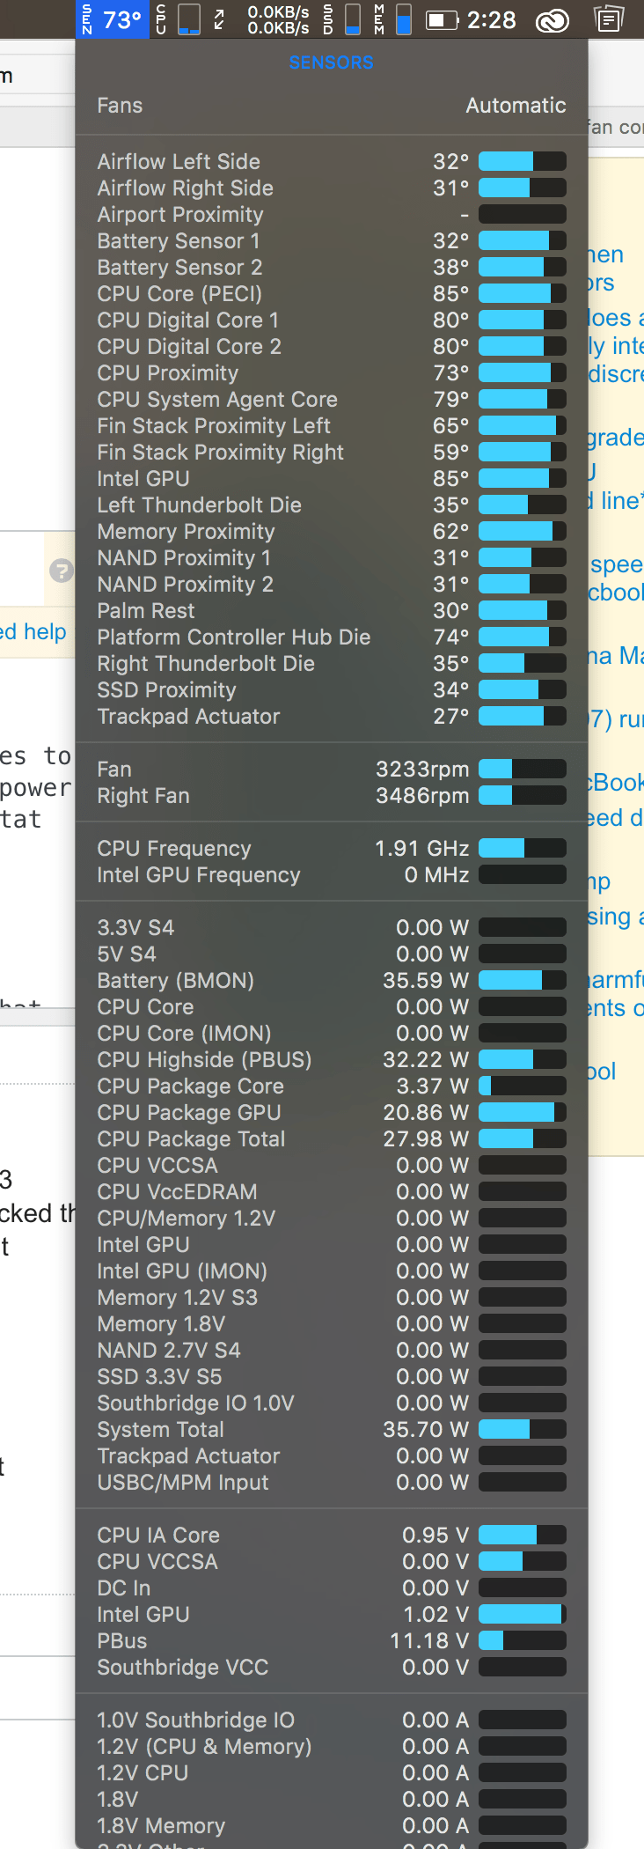Screen dimensions: 644x1849
Task: Change fan mode using the Automatic dropdown
Action: tap(516, 106)
